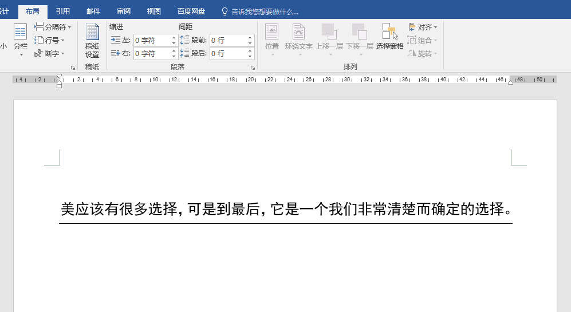Increase right indent with the up arrow

tap(174, 51)
